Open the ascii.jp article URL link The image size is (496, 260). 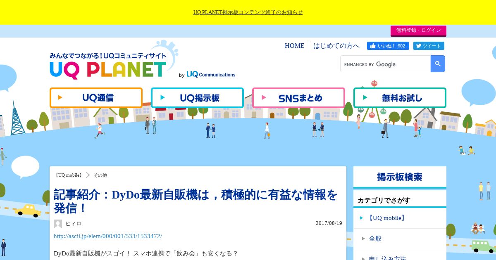tap(108, 236)
